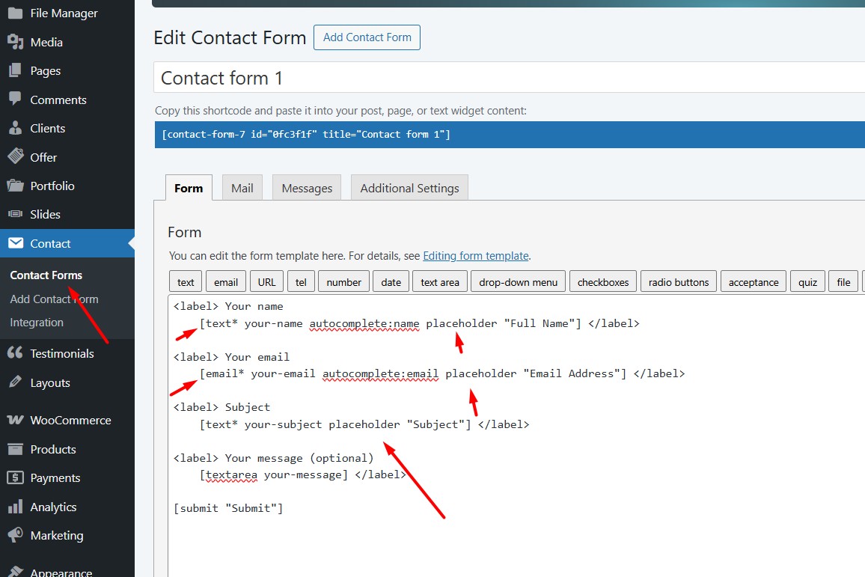Image resolution: width=865 pixels, height=577 pixels.
Task: Follow the Editing form template link
Action: pos(476,255)
